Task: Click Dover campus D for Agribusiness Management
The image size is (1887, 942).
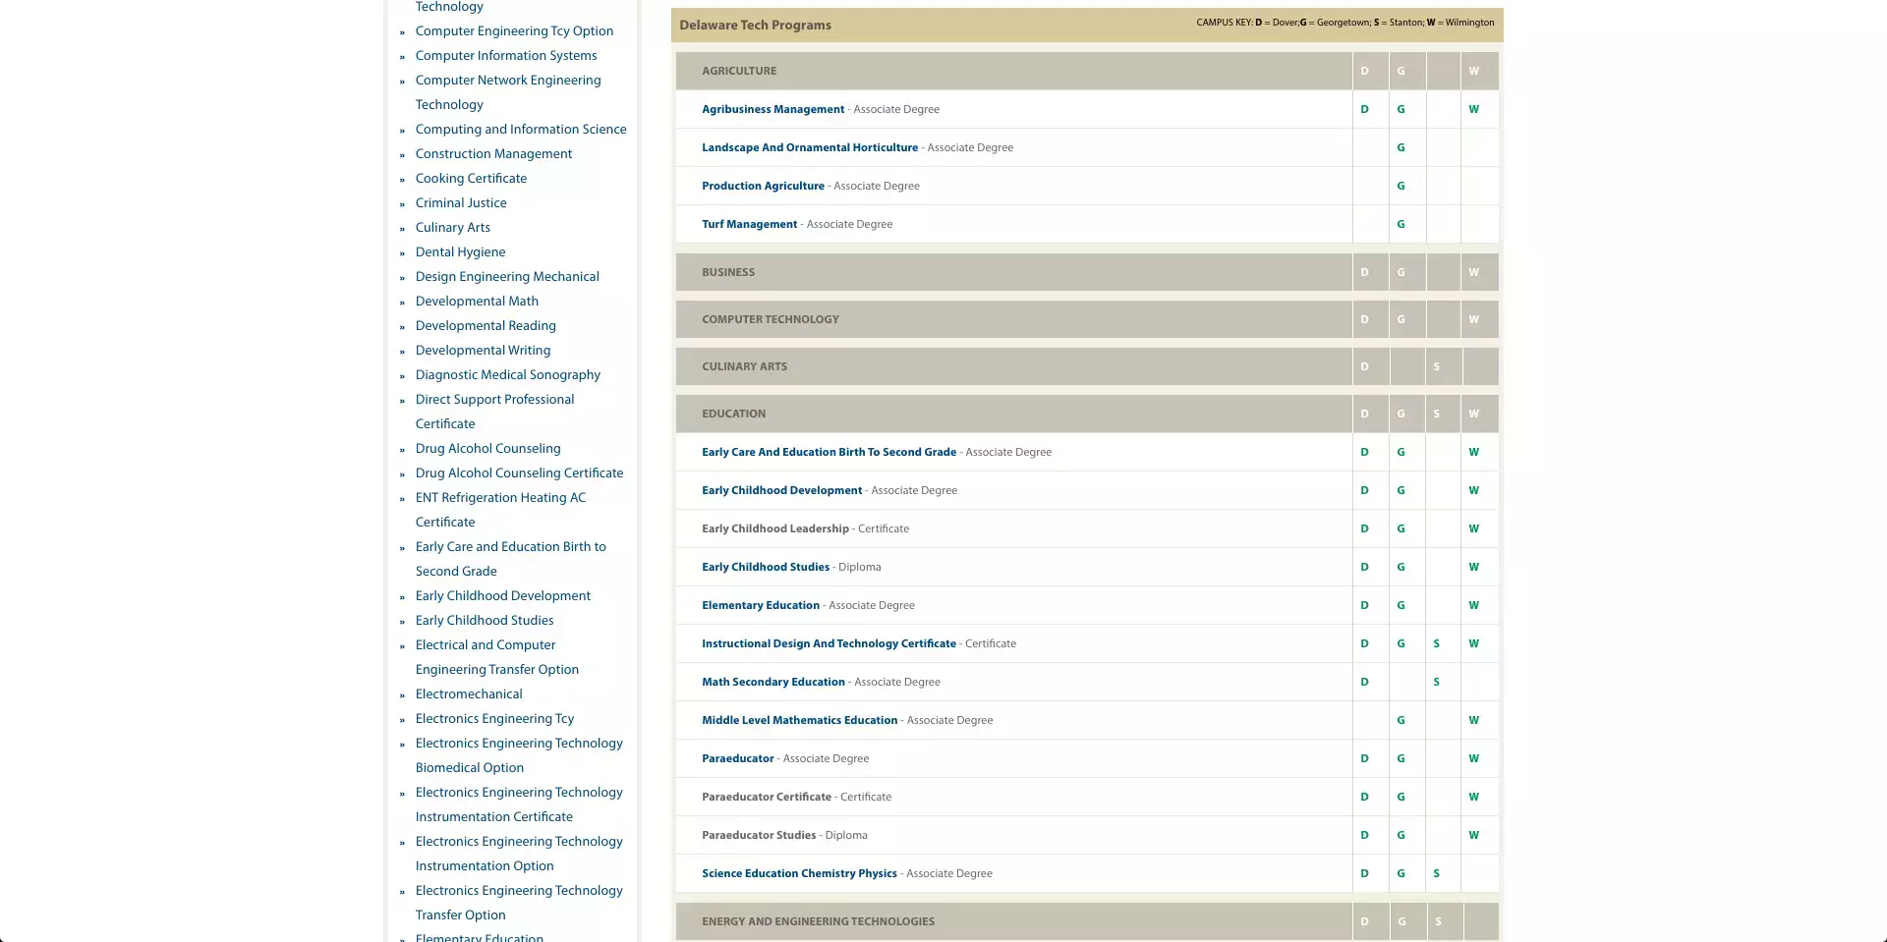Action: tap(1364, 109)
